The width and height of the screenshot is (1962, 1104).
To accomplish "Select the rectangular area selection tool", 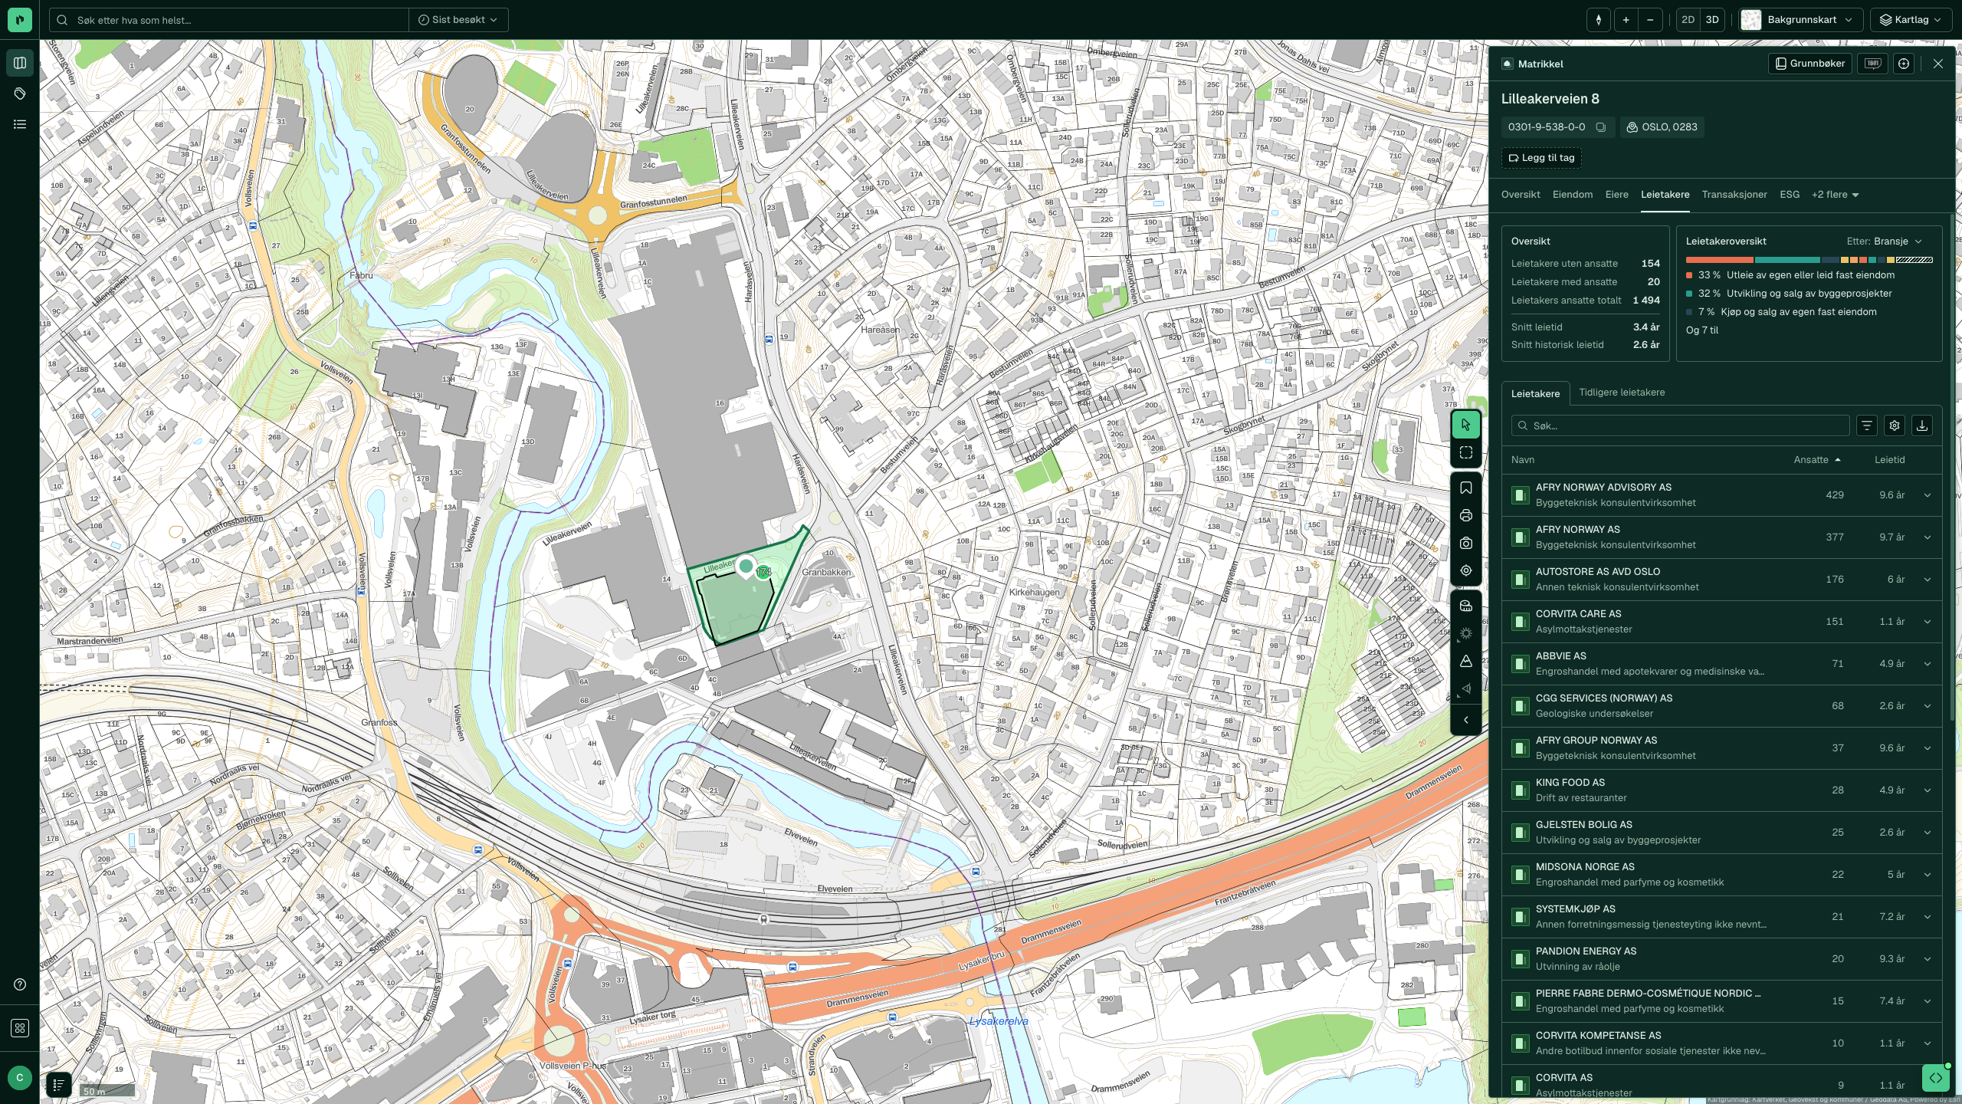I will pos(1465,452).
